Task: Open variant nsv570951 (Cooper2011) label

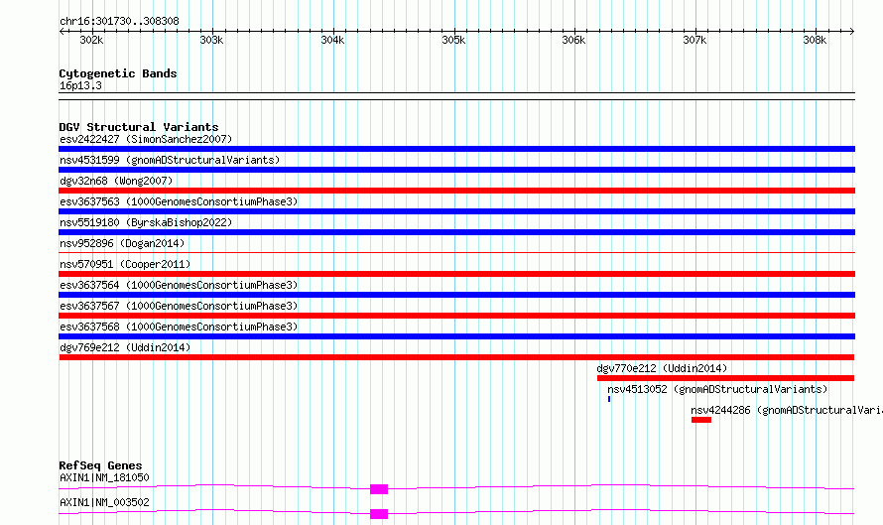Action: pos(125,264)
